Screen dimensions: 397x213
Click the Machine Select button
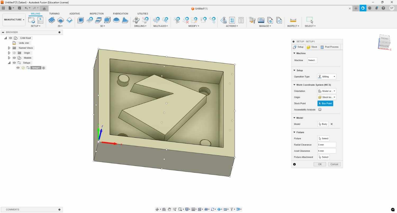click(x=312, y=60)
